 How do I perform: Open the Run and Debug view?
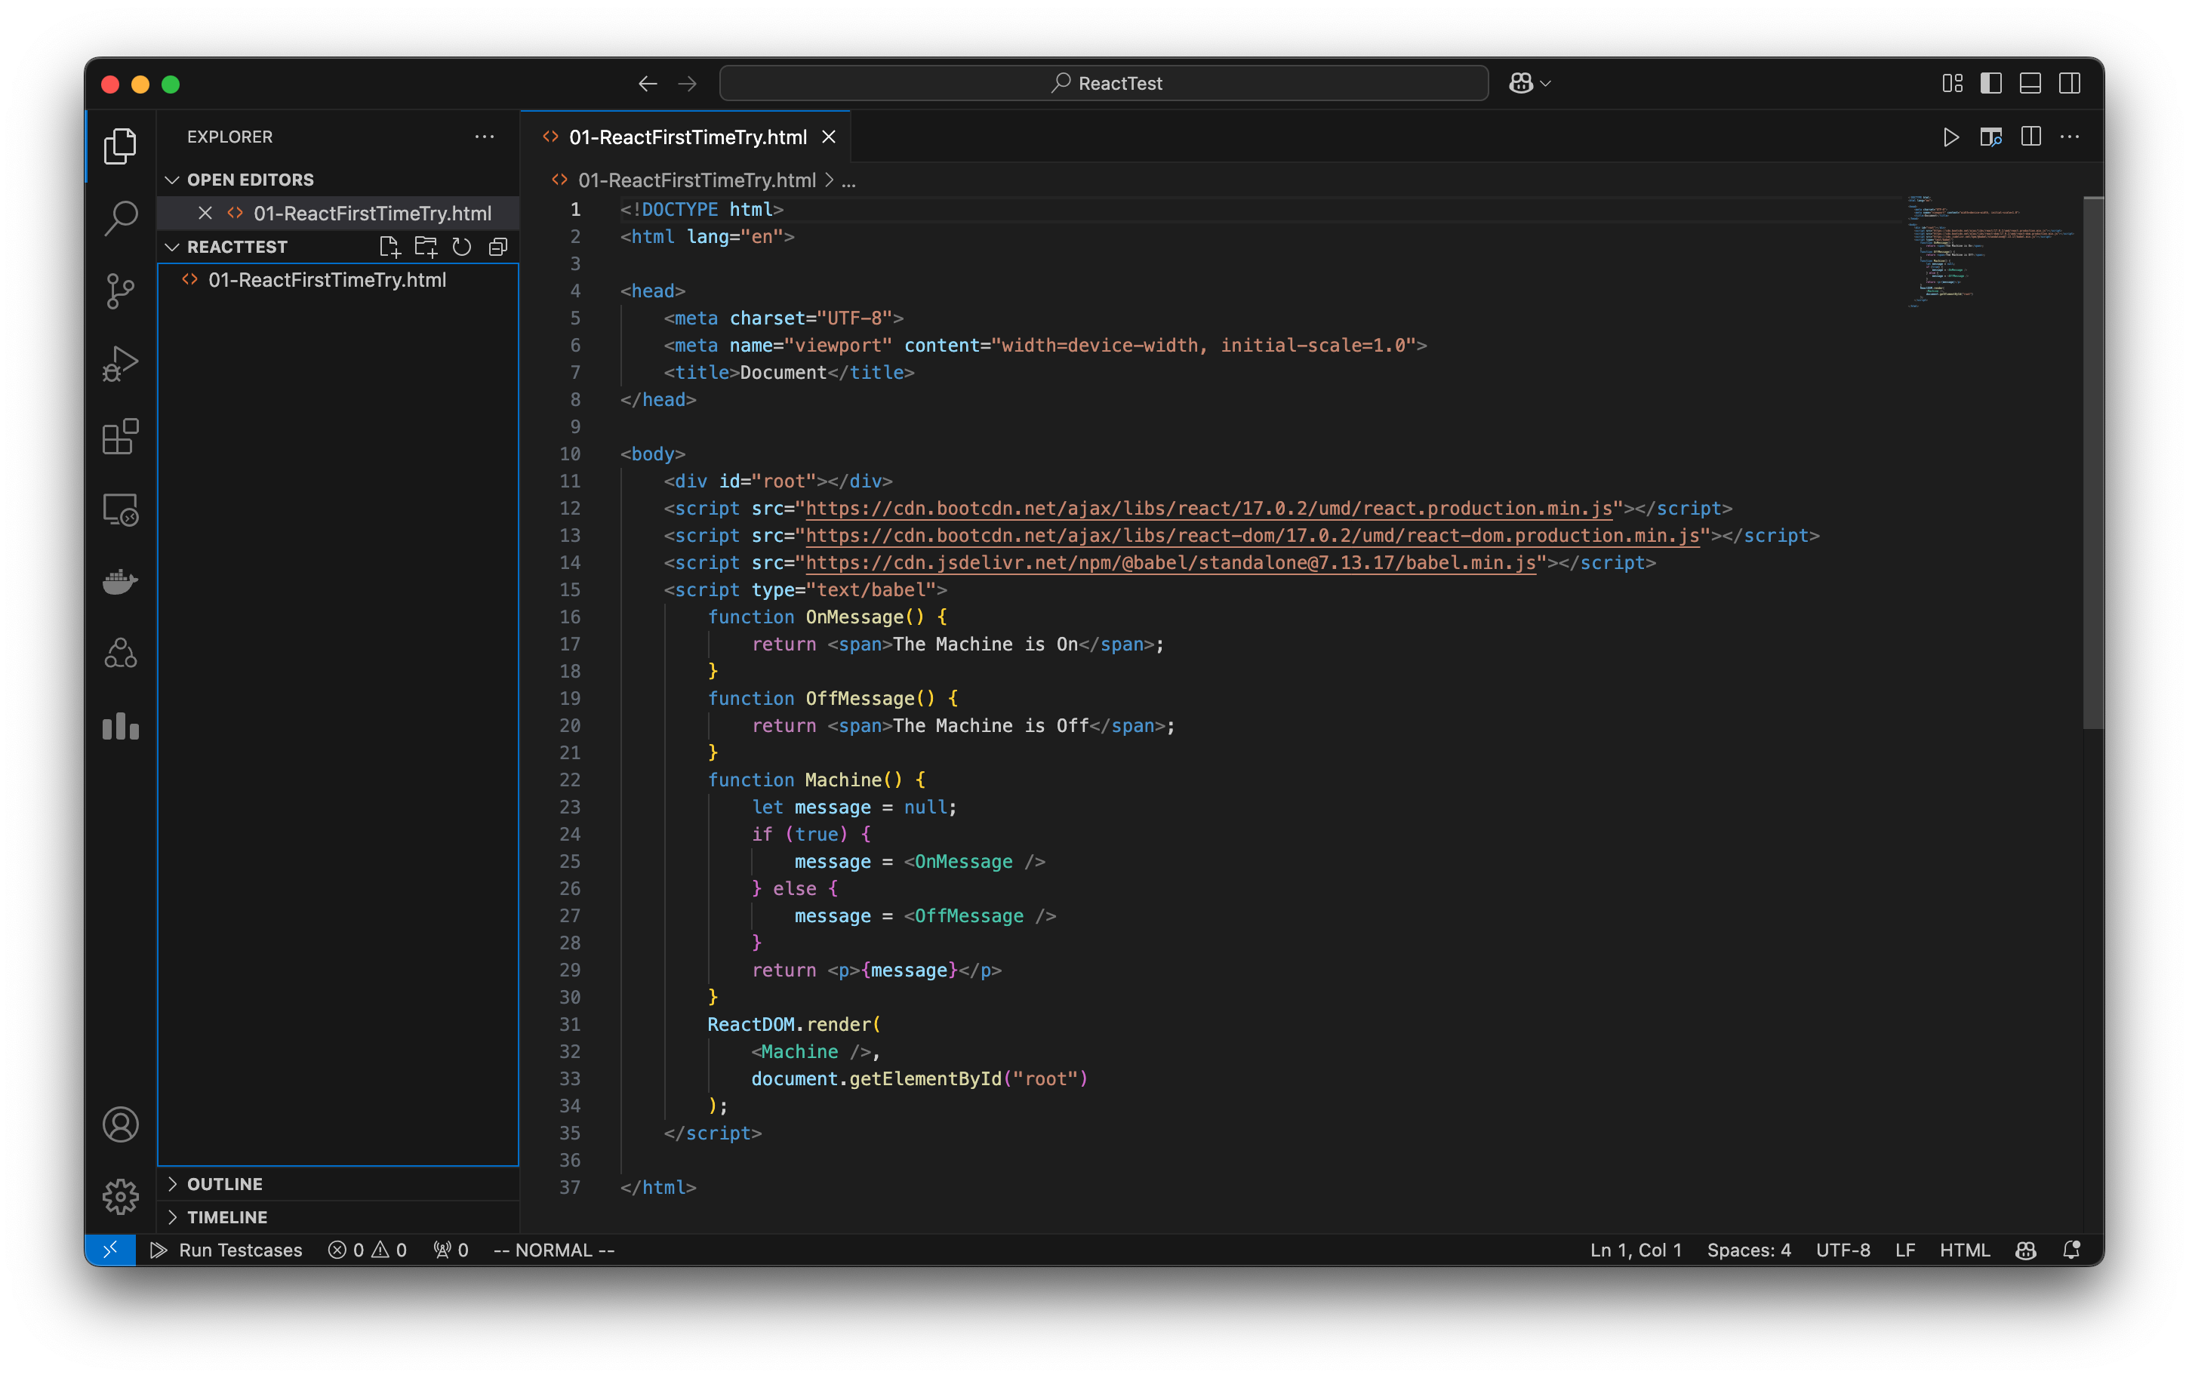120,364
